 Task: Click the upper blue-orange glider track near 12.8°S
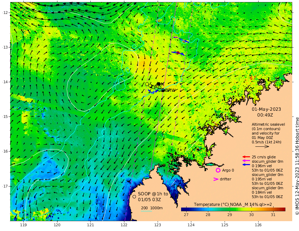click(181, 39)
